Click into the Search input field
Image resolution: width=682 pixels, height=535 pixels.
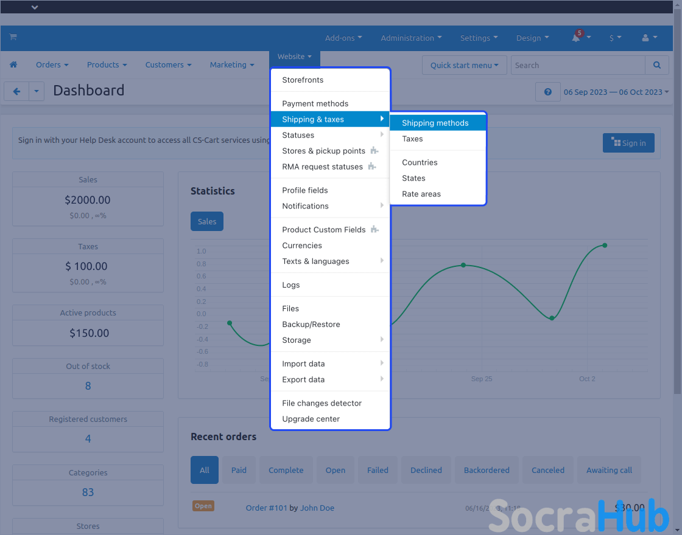pos(577,65)
